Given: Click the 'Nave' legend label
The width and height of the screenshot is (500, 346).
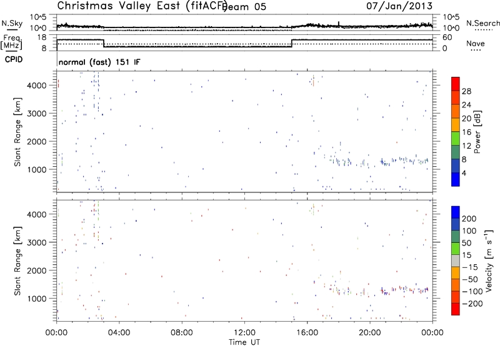Looking at the screenshot, I should pyautogui.click(x=475, y=43).
